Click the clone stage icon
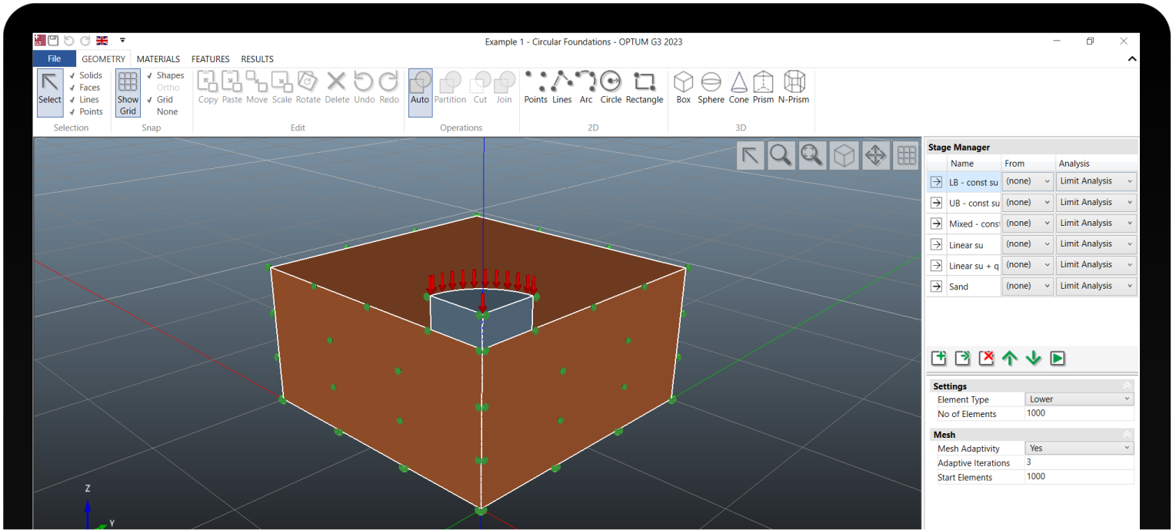This screenshot has width=1176, height=530. pyautogui.click(x=963, y=358)
